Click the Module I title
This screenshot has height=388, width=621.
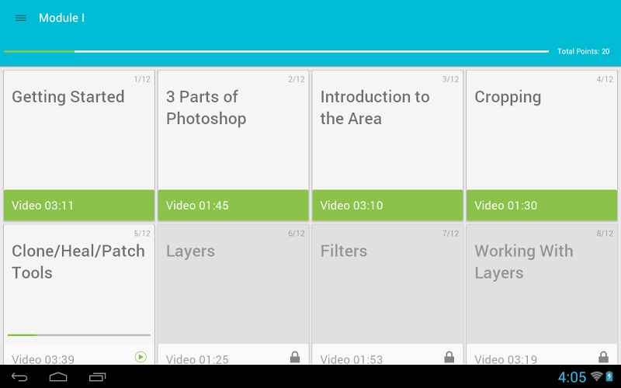pos(62,18)
